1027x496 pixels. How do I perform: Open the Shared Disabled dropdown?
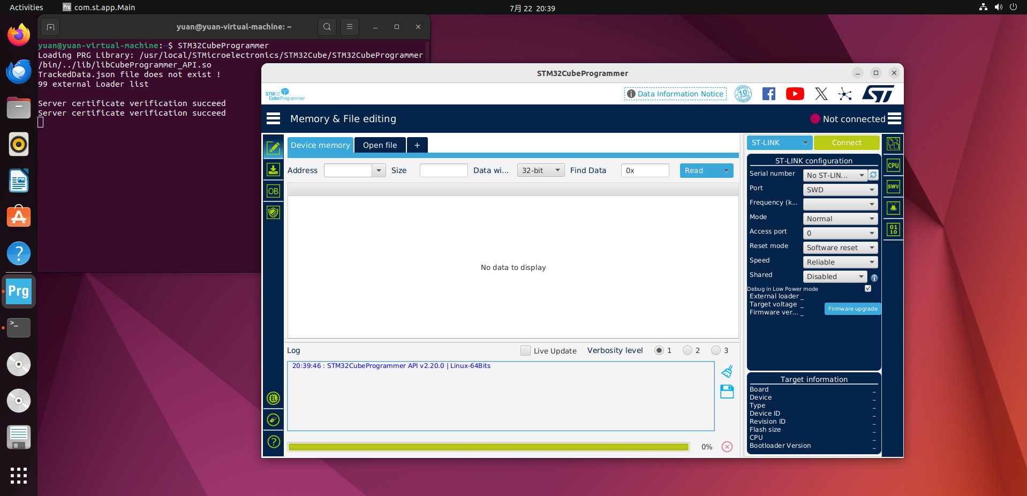835,276
